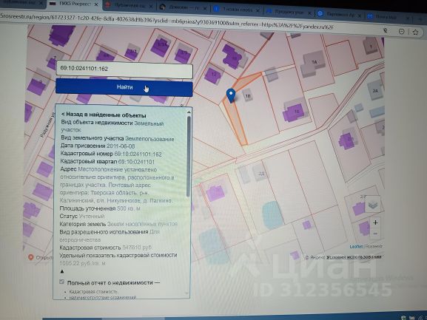Switch to the tab right of Росреестр
This screenshot has height=320, width=427.
[x=129, y=6]
